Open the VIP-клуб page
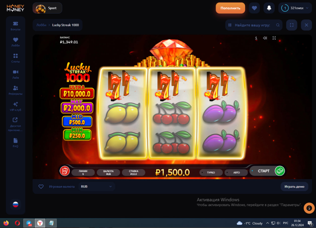316x228 pixels. coord(16,106)
